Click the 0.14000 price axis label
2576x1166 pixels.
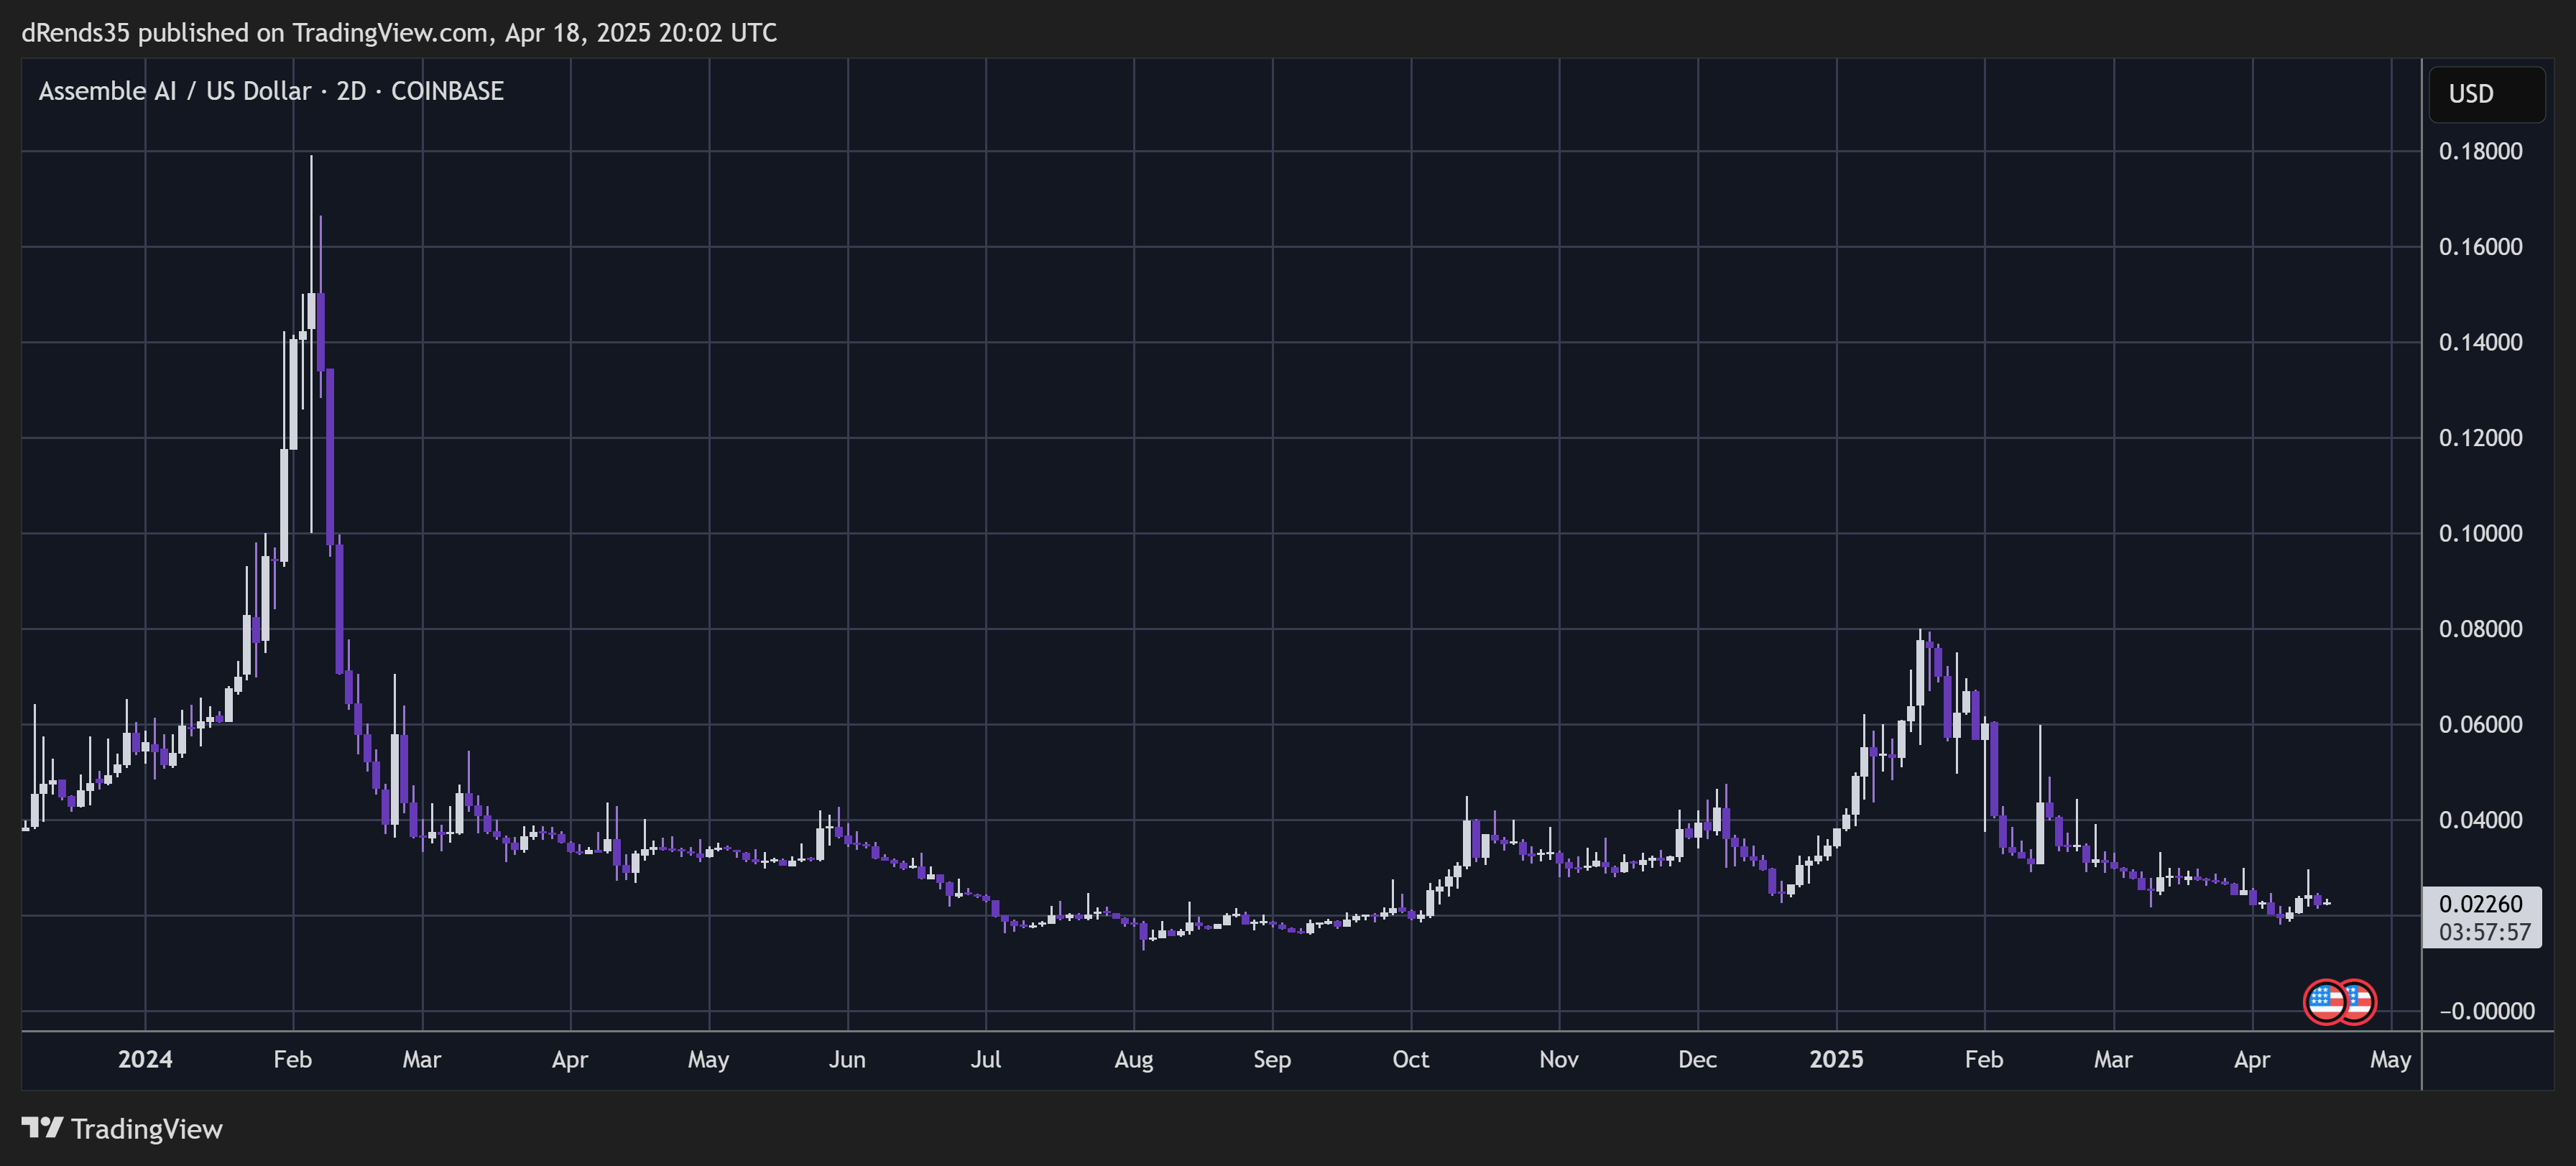point(2480,342)
